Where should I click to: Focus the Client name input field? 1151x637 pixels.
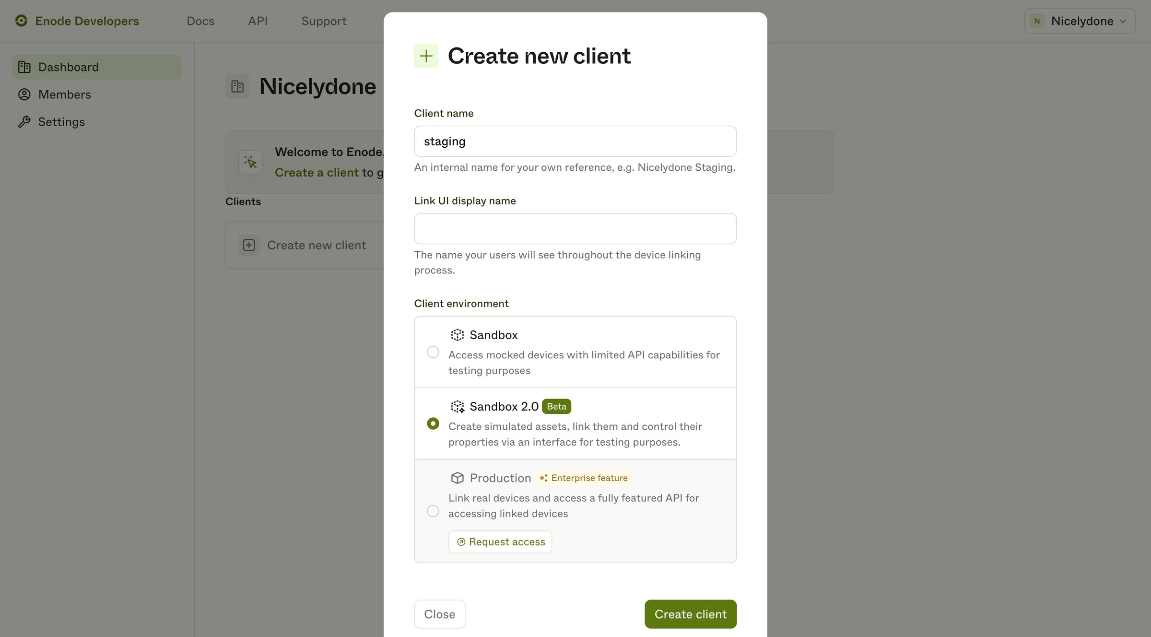[x=575, y=141]
